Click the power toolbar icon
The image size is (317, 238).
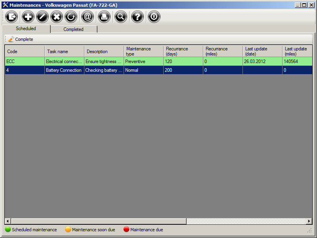[x=154, y=17]
